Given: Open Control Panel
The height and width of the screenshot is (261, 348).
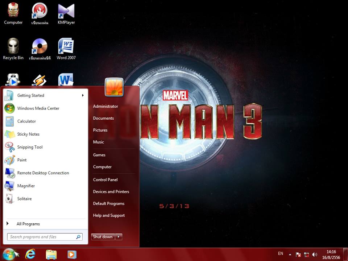Looking at the screenshot, I should 105,180.
